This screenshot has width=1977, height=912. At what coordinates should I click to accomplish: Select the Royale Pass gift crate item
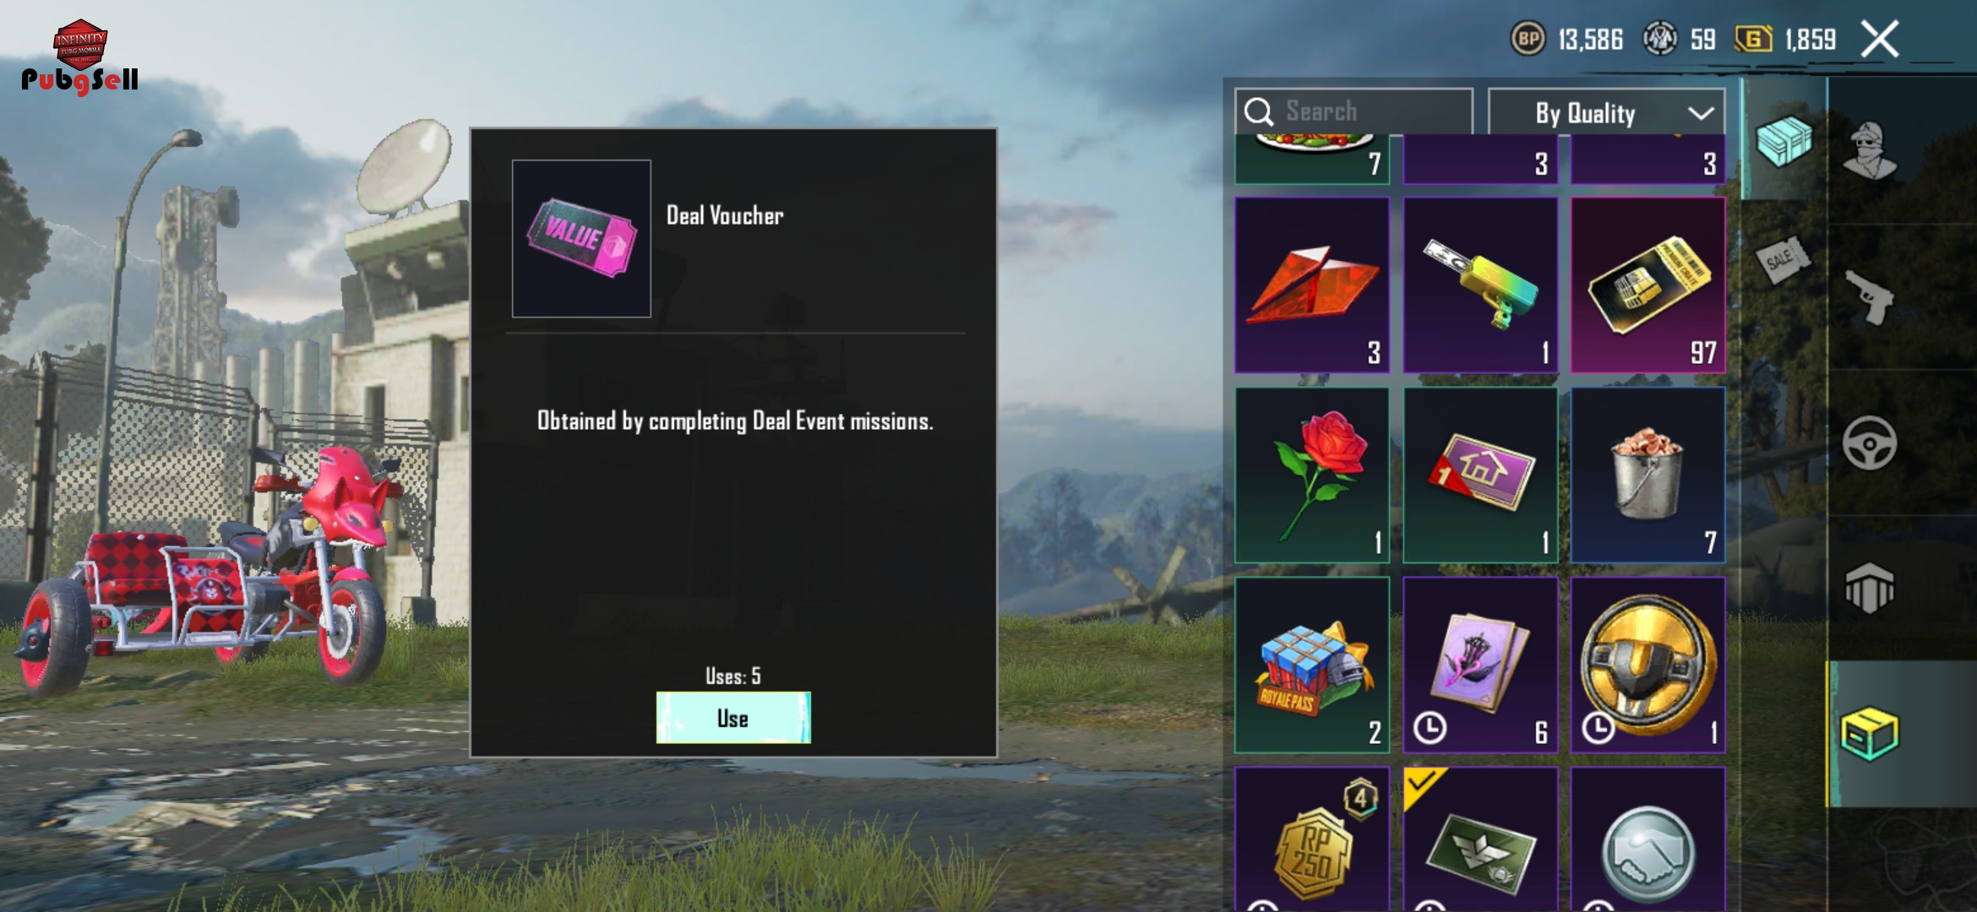coord(1312,665)
